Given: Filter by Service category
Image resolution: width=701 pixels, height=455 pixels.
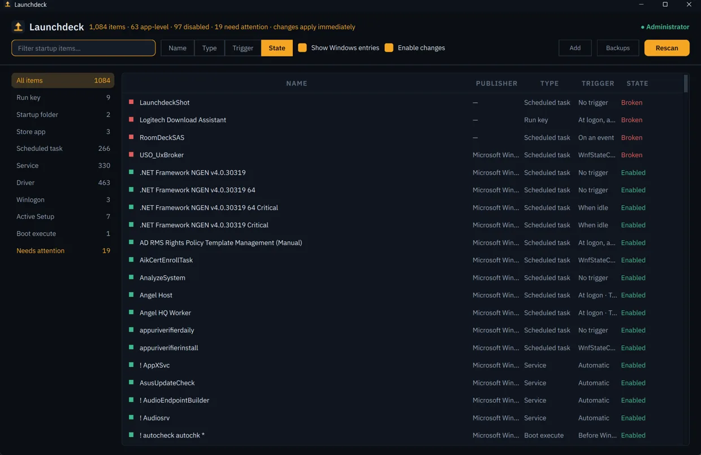Looking at the screenshot, I should [63, 166].
